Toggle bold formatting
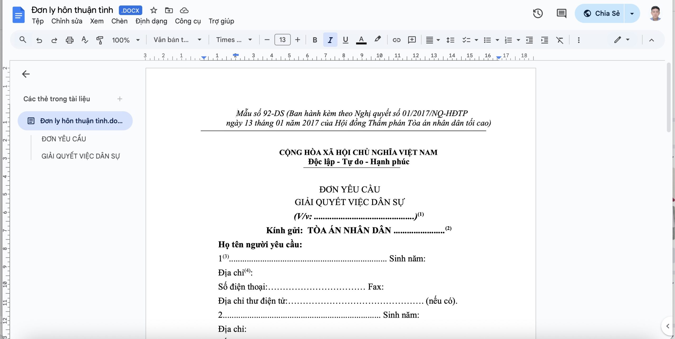Screen dimensions: 675x339 click(x=315, y=40)
